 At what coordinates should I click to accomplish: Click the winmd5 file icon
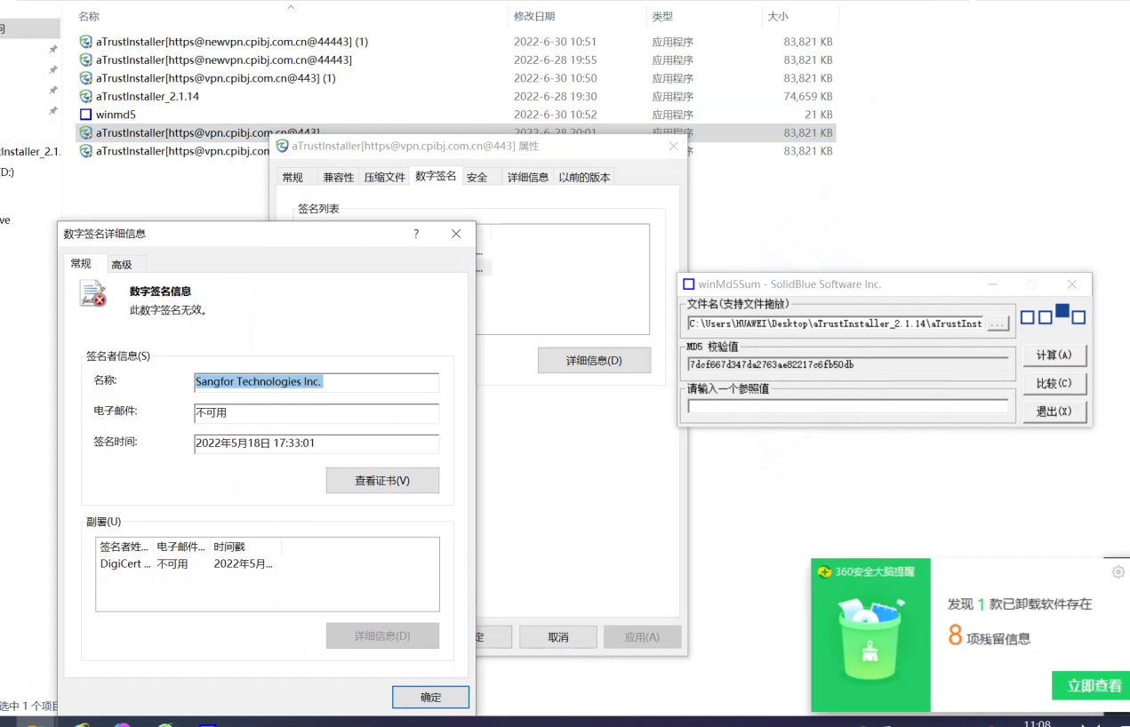tap(86, 115)
